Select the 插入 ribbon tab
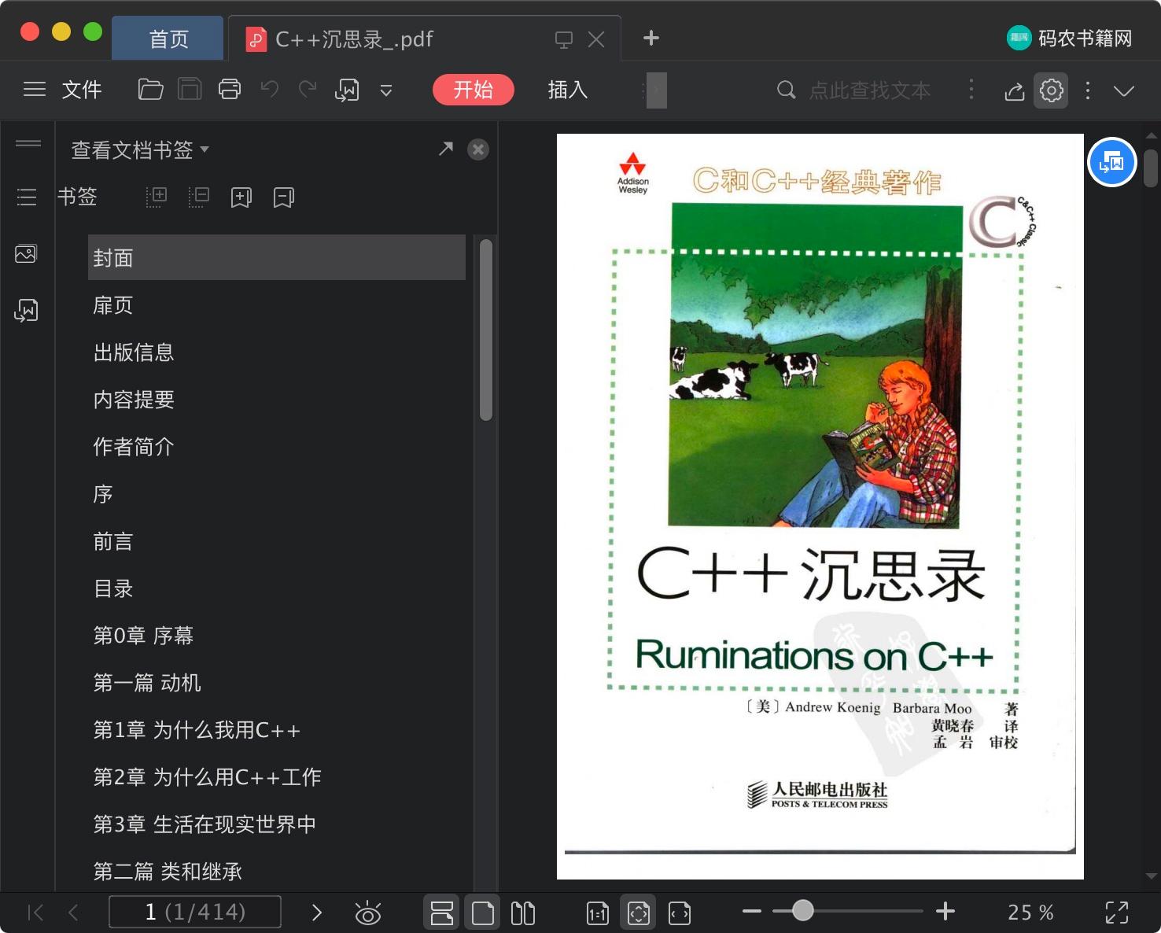Image resolution: width=1161 pixels, height=933 pixels. (x=568, y=90)
